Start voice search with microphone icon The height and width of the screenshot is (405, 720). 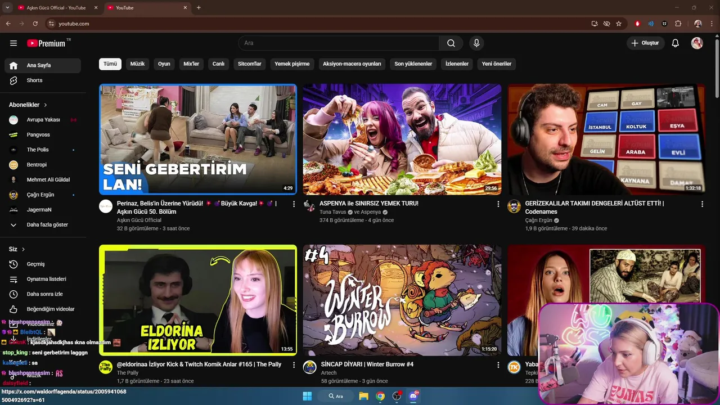(476, 43)
